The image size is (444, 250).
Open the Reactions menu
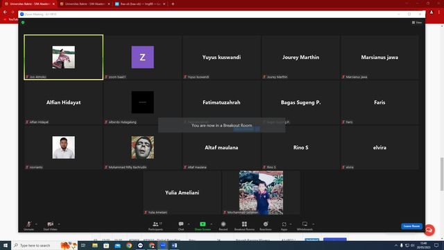click(265, 226)
